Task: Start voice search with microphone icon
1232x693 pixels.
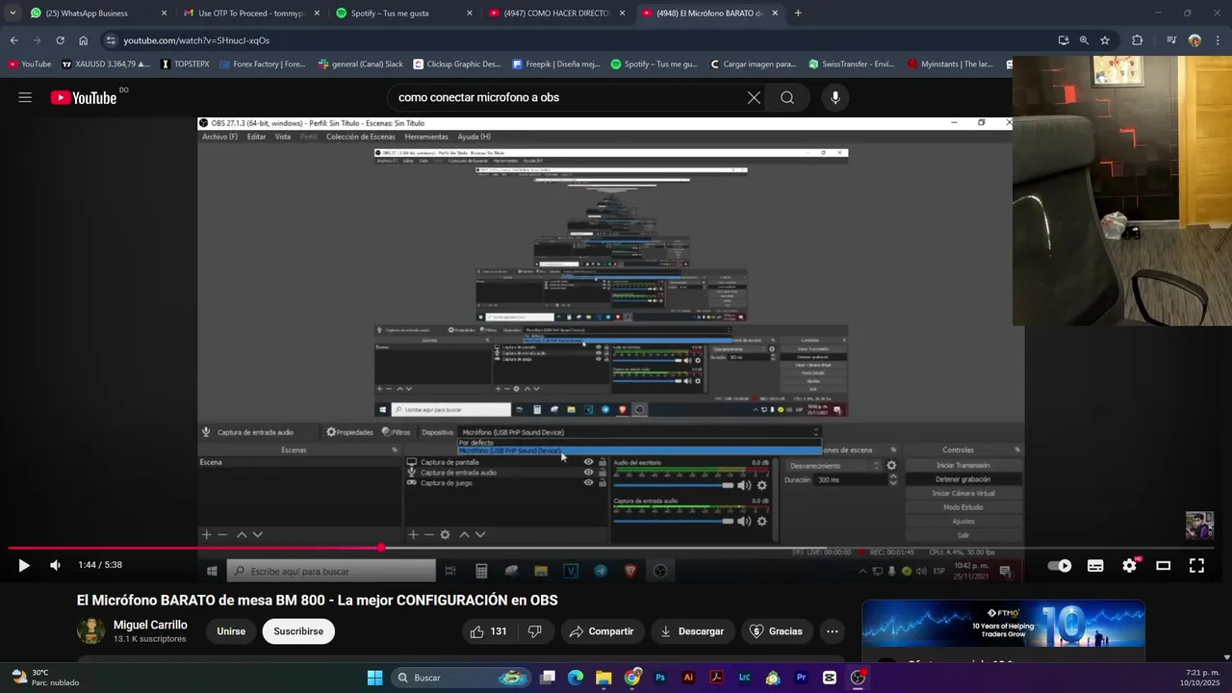Action: [x=834, y=97]
